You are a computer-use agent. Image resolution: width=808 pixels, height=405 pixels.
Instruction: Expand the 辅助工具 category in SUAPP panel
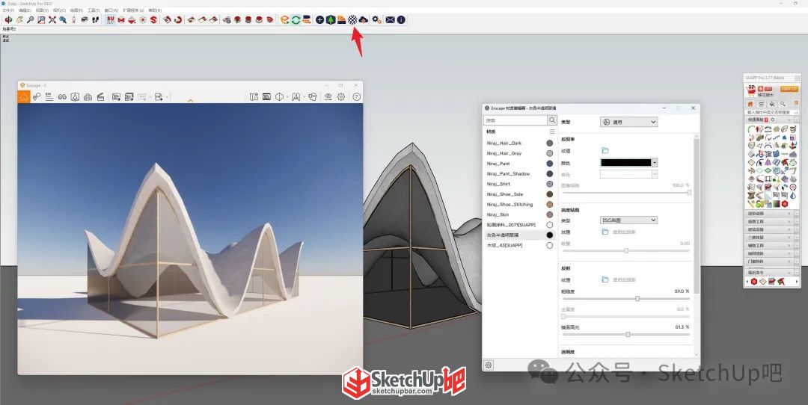pos(768,246)
